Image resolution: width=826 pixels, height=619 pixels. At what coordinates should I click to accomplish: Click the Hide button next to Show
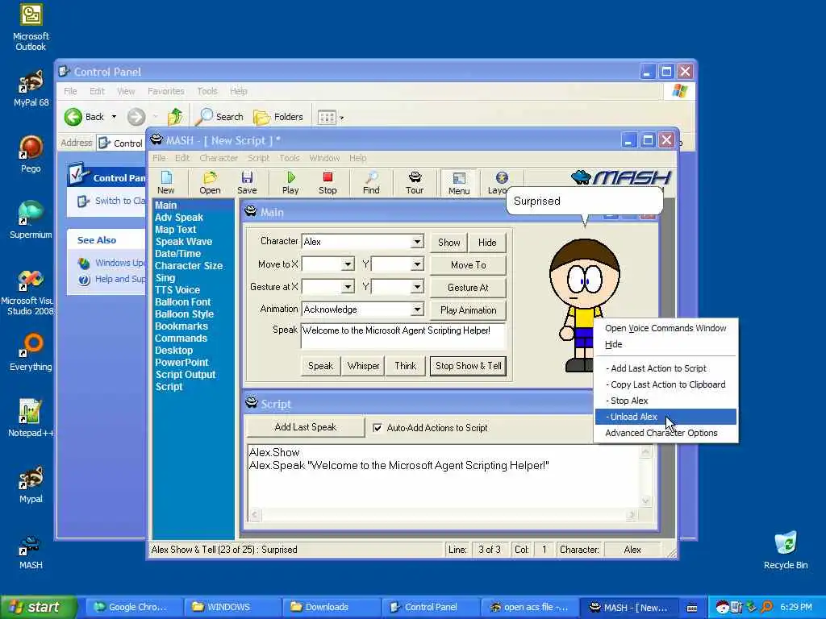(x=487, y=242)
